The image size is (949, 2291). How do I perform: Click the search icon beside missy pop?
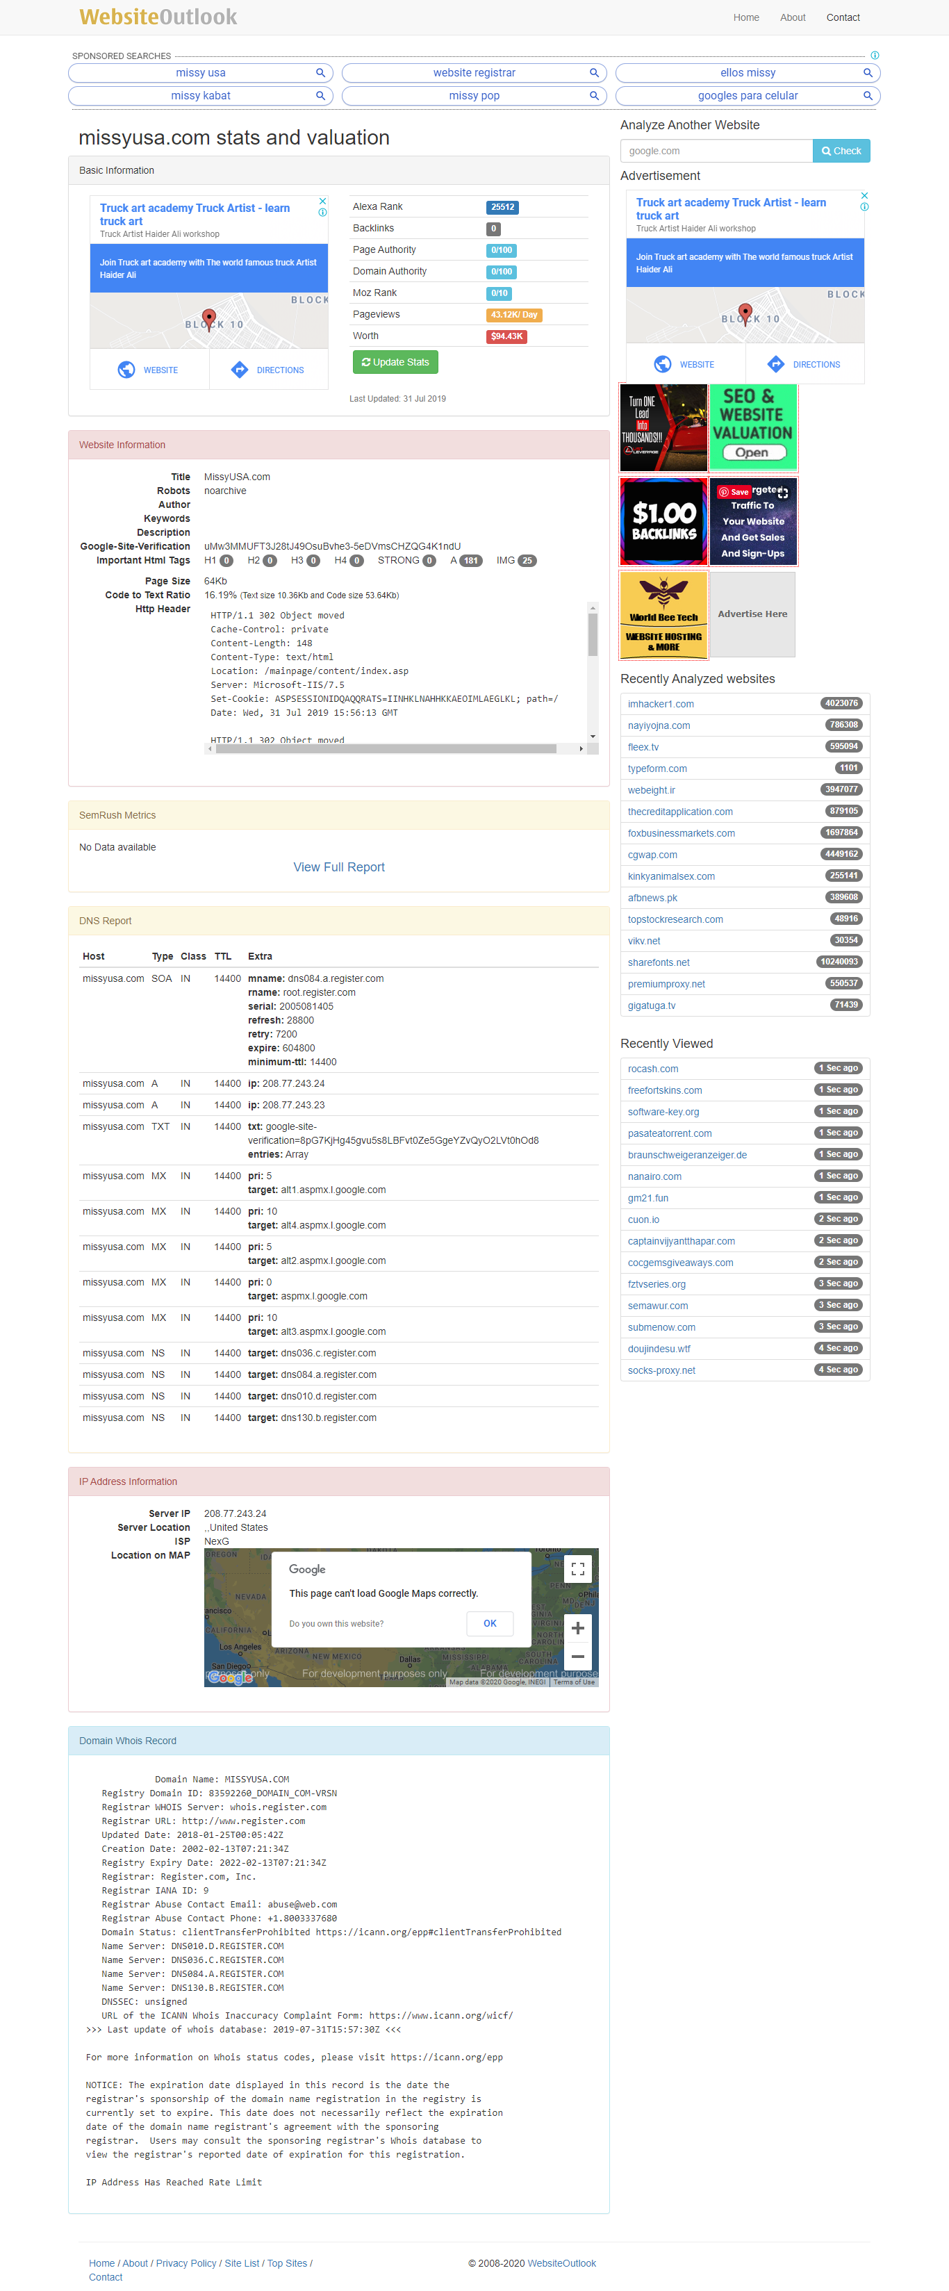[x=594, y=96]
